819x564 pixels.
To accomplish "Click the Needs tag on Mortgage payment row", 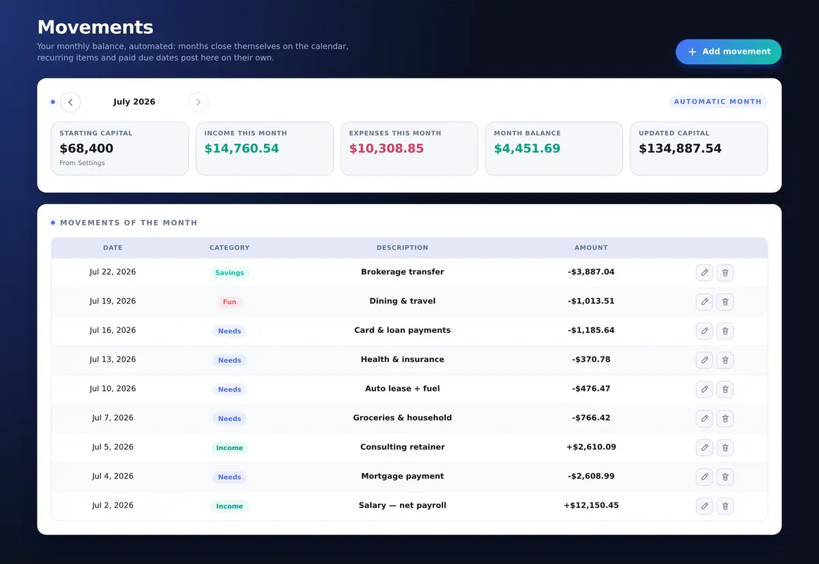I will (229, 477).
